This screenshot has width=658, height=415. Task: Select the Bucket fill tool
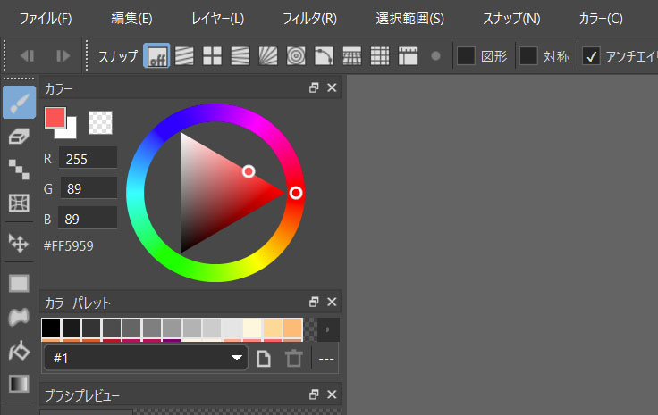click(x=19, y=351)
